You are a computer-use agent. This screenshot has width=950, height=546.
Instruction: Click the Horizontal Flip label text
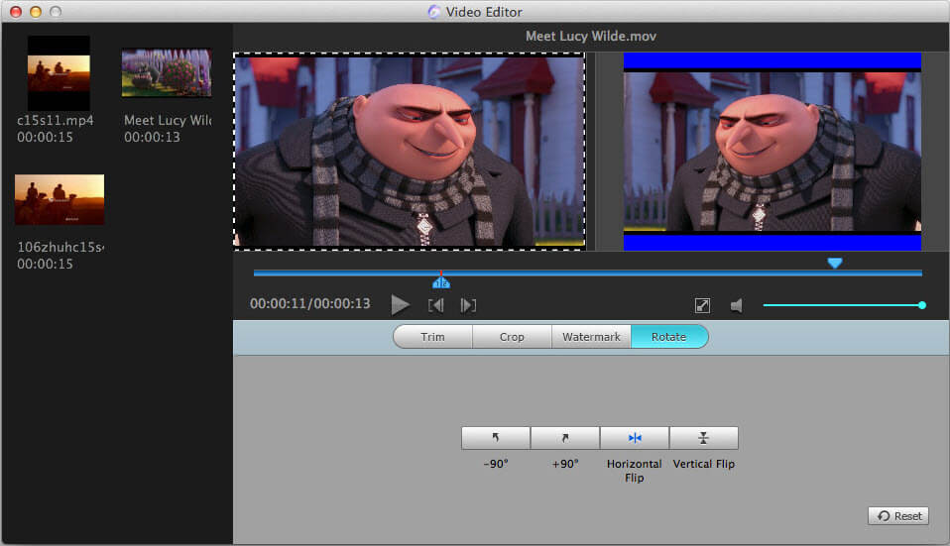pos(635,471)
